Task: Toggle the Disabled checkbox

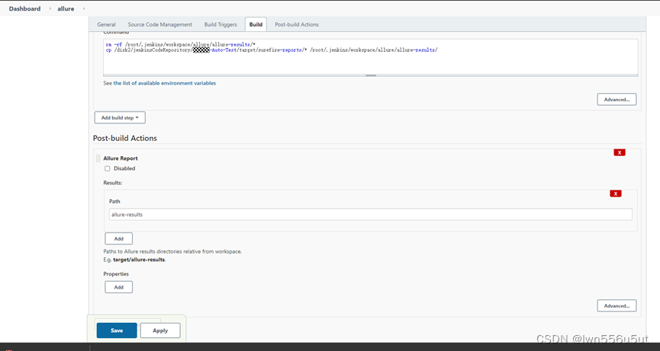Action: pyautogui.click(x=108, y=168)
